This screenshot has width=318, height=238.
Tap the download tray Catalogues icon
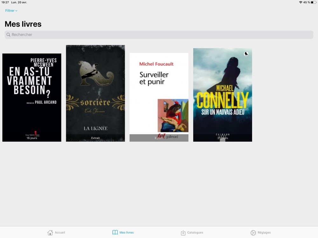[183, 233]
